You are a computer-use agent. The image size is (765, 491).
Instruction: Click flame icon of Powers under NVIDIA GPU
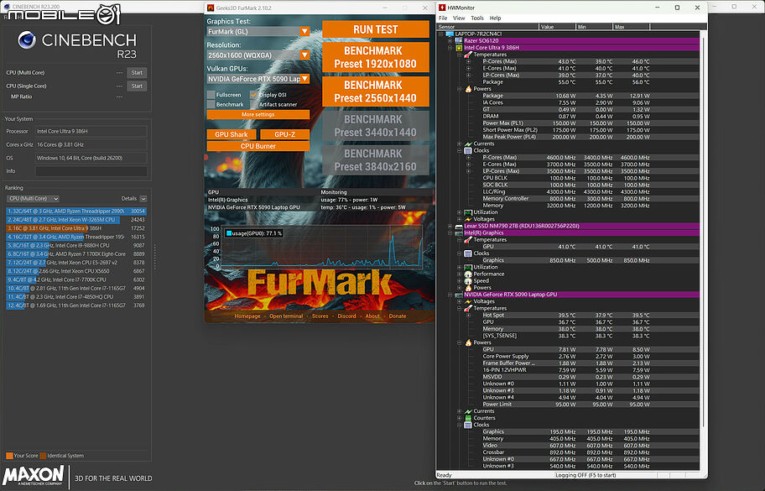pos(468,342)
